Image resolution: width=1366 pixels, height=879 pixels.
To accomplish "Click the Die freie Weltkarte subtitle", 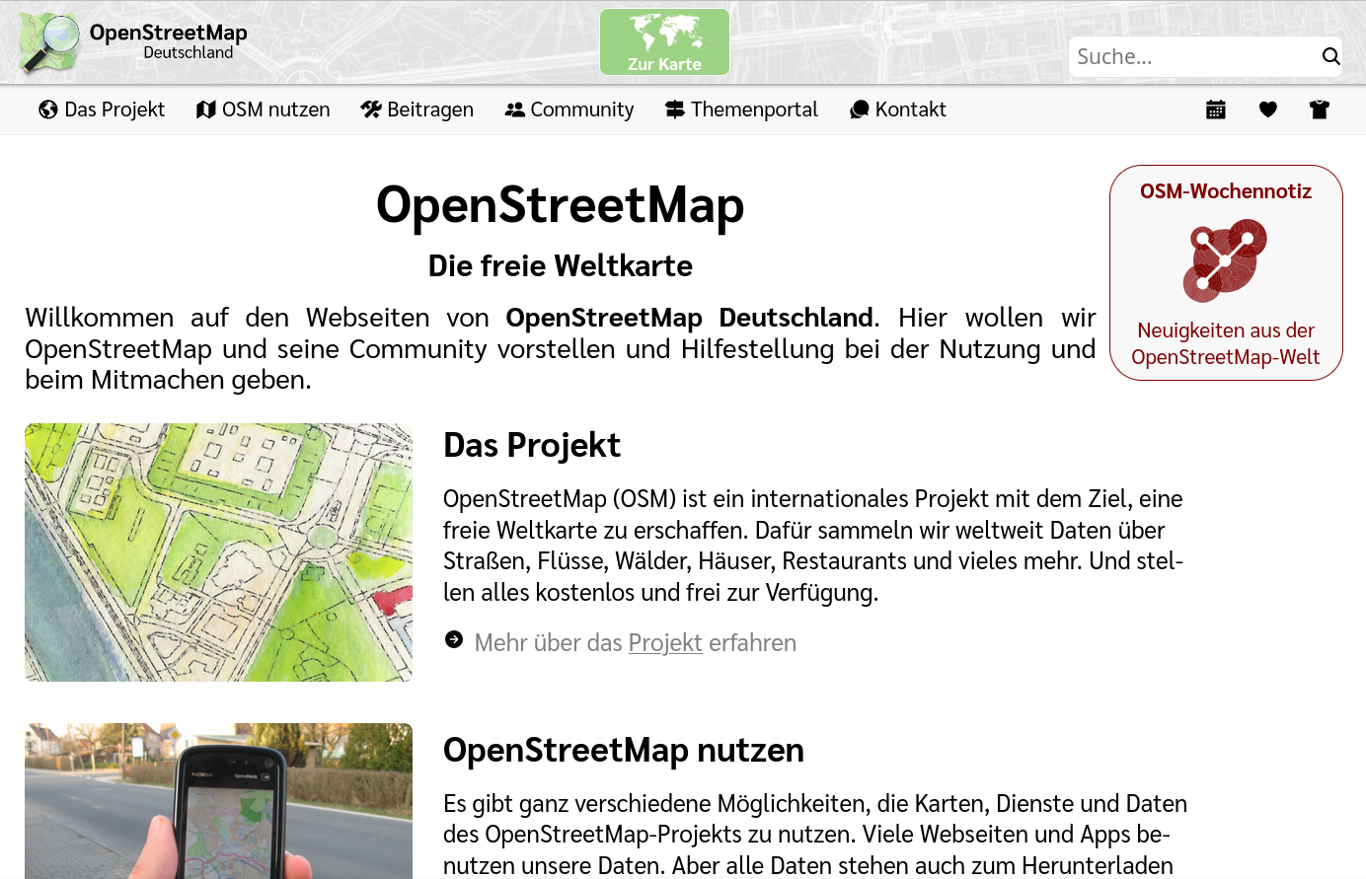I will [561, 265].
